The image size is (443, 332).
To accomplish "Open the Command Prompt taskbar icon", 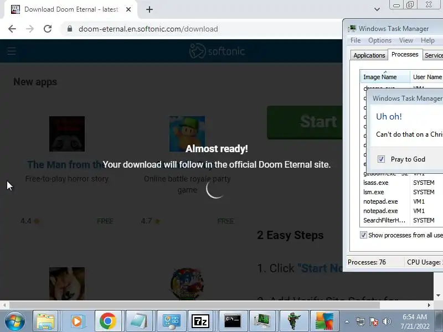I will click(233, 321).
